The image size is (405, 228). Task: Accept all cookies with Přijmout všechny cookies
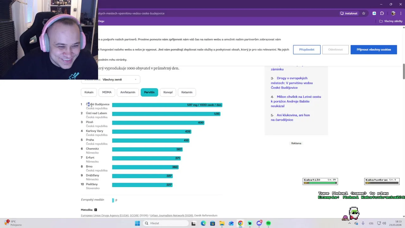[374, 49]
